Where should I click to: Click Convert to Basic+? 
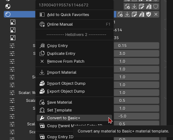[x=75, y=118]
